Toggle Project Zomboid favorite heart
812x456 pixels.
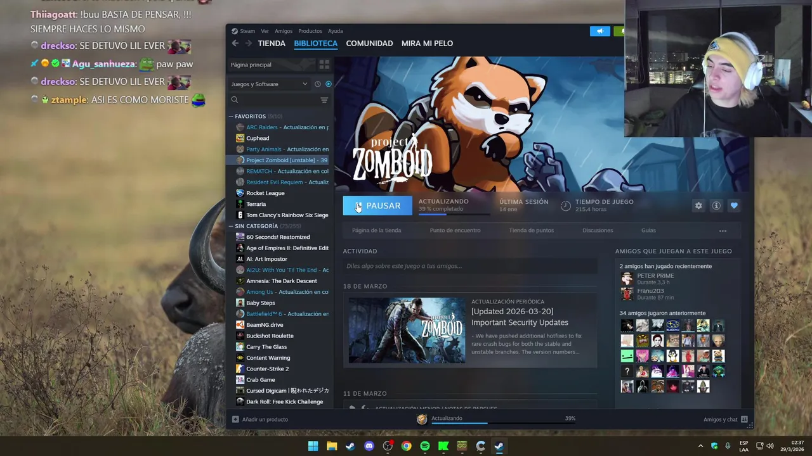click(734, 206)
